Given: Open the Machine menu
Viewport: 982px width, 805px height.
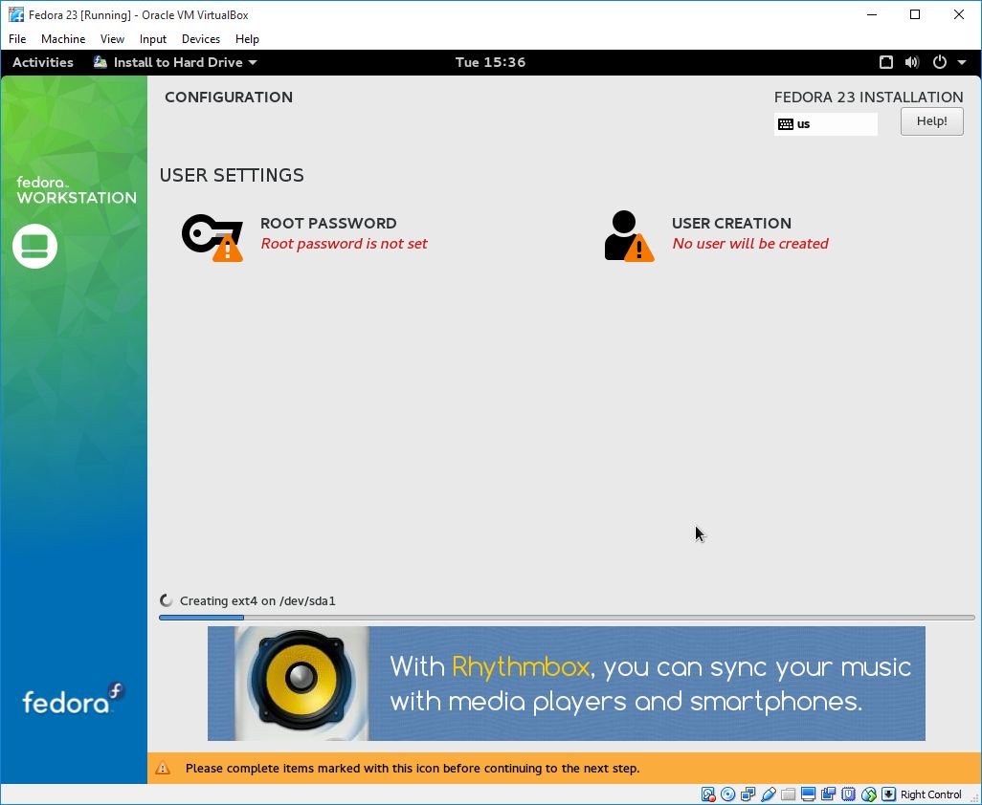Looking at the screenshot, I should point(63,39).
